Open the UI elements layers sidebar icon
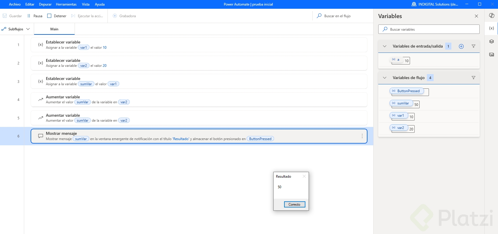 pos(492,41)
